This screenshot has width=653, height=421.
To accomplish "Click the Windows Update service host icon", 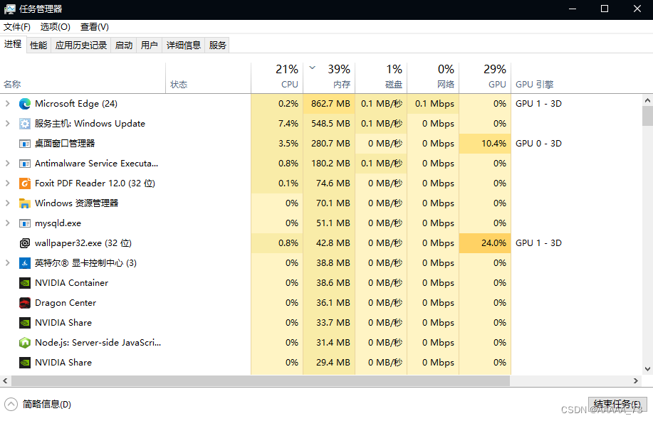I will [x=25, y=124].
